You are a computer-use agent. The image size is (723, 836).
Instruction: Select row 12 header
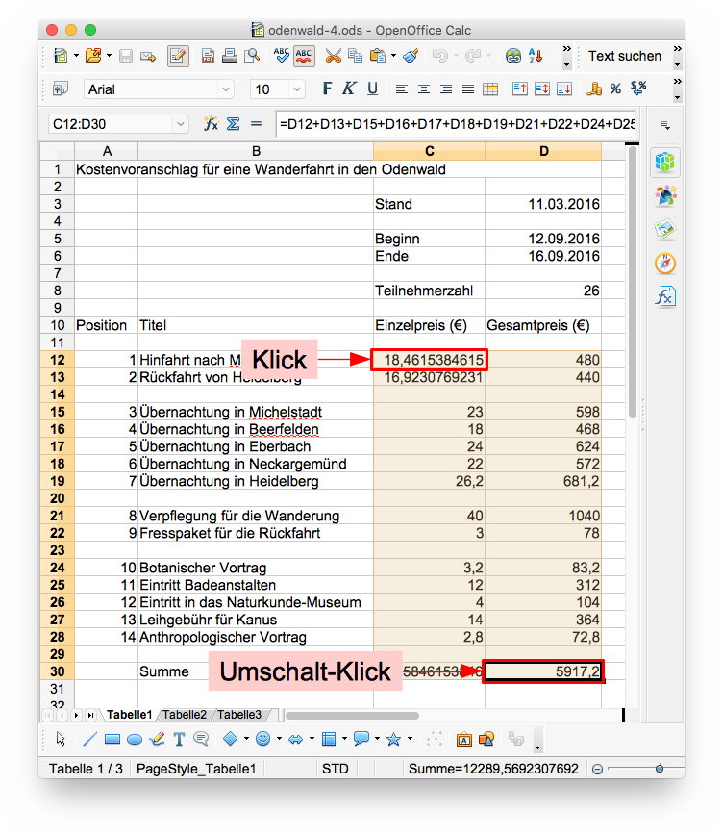(x=58, y=360)
